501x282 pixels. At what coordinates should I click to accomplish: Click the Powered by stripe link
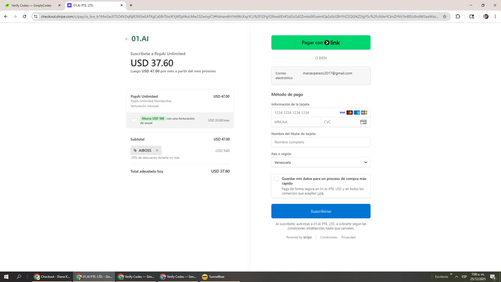click(299, 237)
